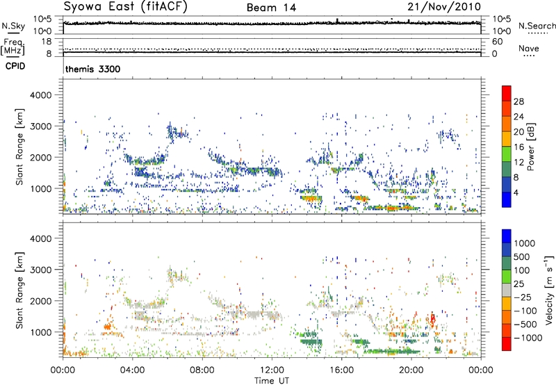Click the "Time UT" axis title
The height and width of the screenshot is (385, 556).
(272, 381)
